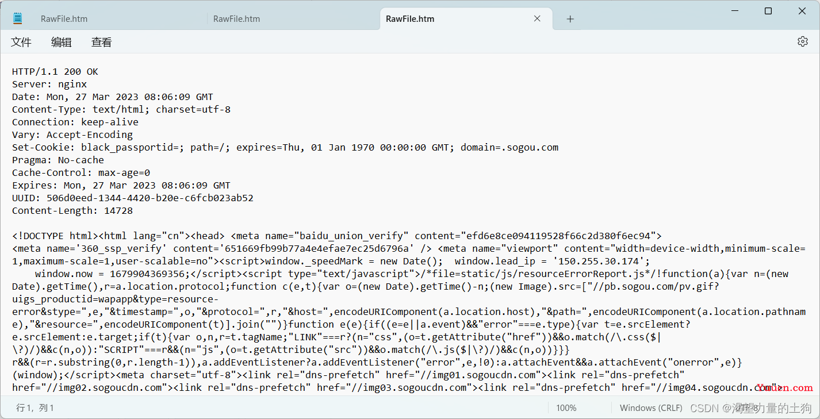Add a new tab with the plus button
This screenshot has height=419, width=820.
tap(570, 19)
